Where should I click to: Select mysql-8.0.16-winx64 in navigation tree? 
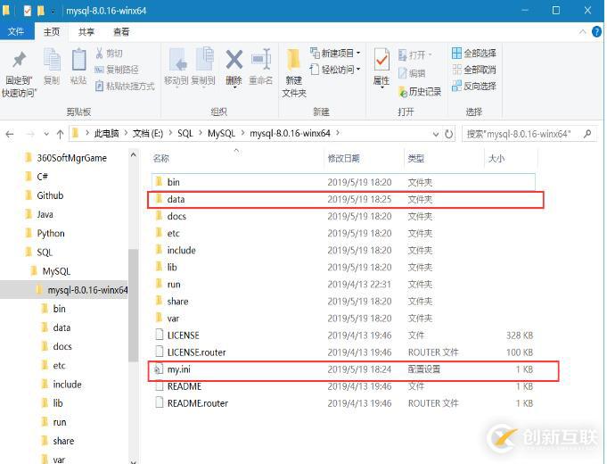coord(64,290)
